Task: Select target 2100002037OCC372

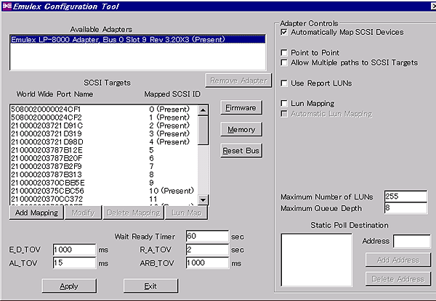Action: pyautogui.click(x=104, y=199)
